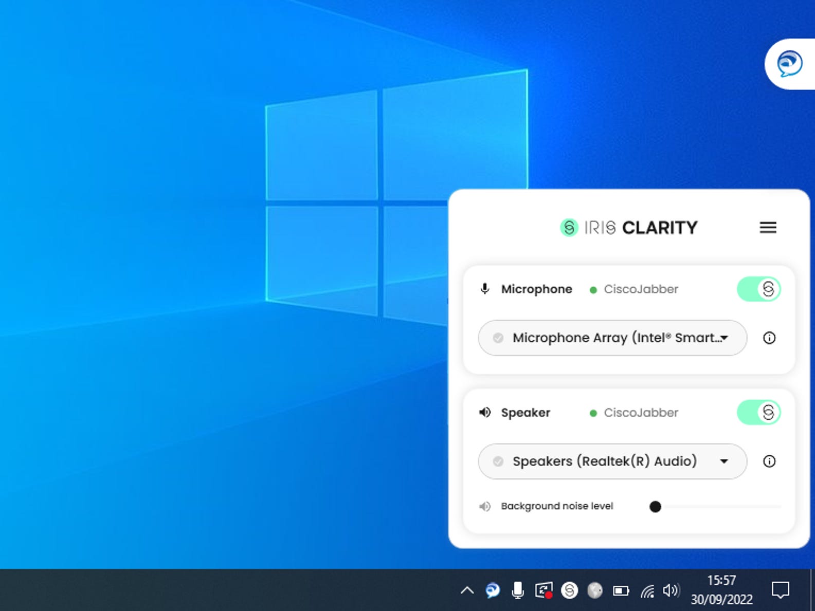Click the CiscoJabber status in Microphone section
The height and width of the screenshot is (611, 815).
click(x=634, y=289)
